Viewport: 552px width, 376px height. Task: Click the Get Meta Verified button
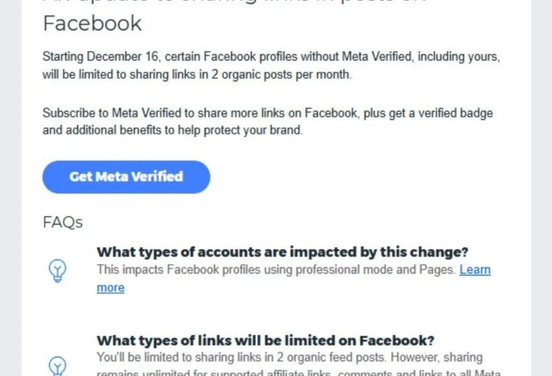pos(126,177)
